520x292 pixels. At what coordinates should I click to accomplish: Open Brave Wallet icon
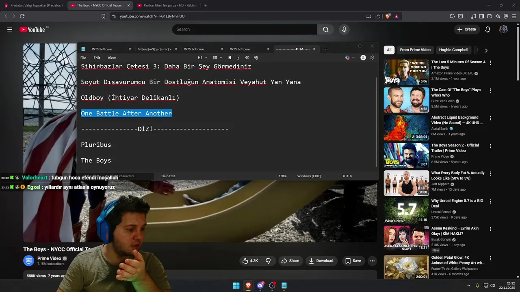(490, 16)
